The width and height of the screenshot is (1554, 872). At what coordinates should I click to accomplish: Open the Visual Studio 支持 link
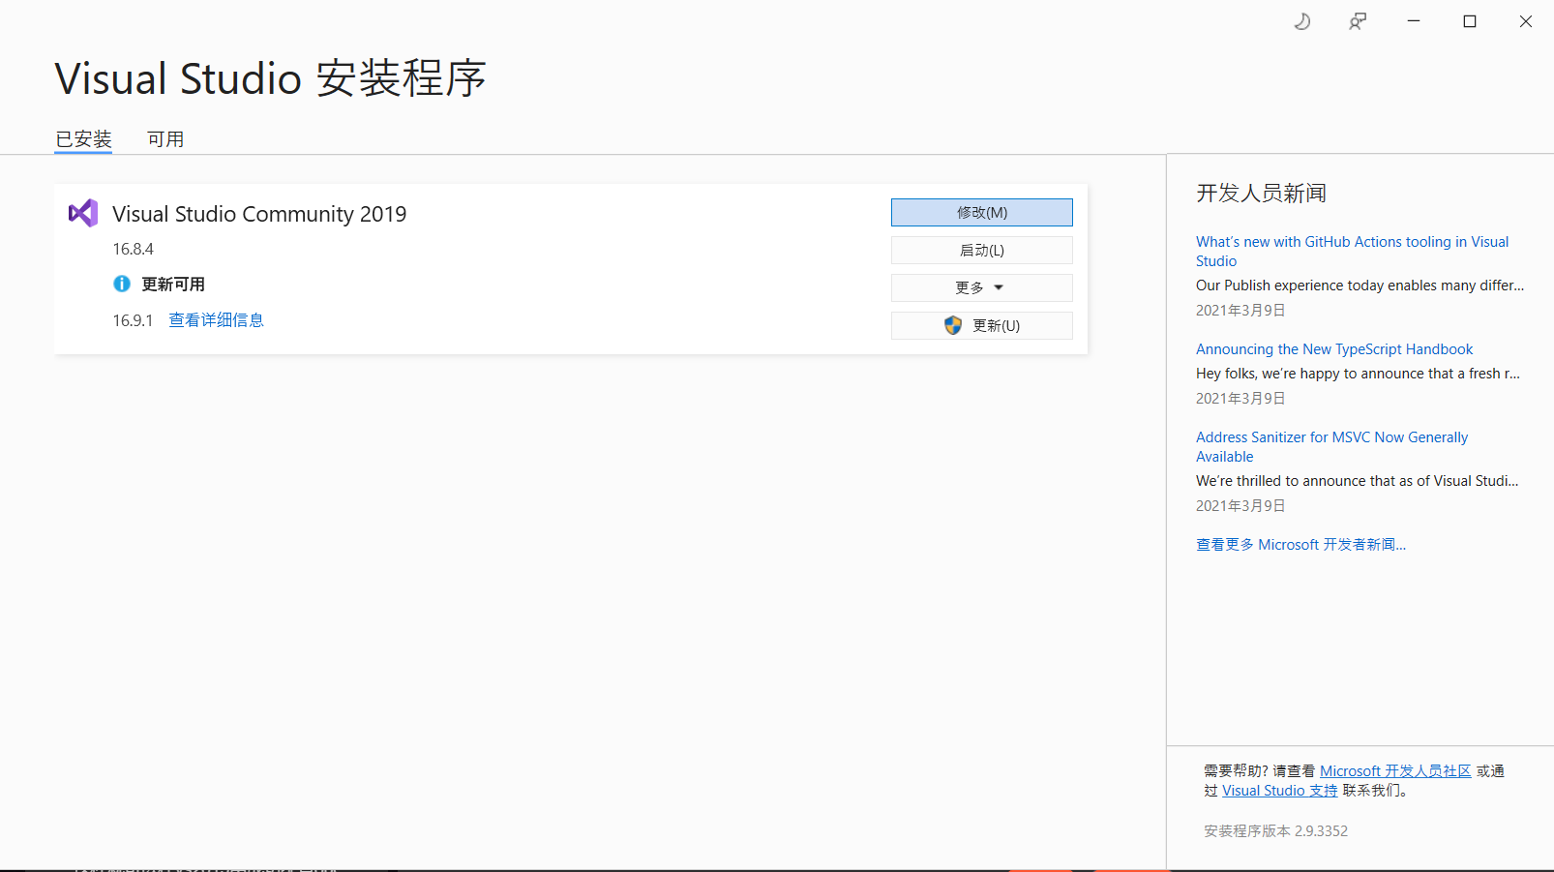(1278, 790)
